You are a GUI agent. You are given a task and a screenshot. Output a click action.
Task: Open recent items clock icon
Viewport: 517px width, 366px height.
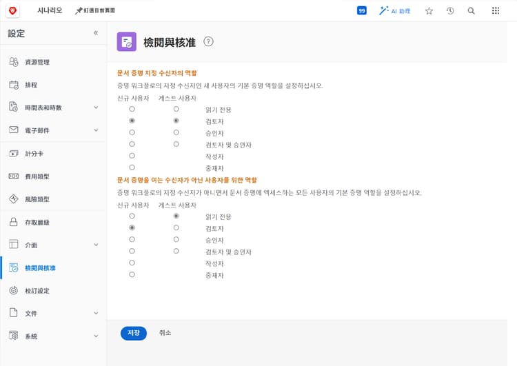(450, 11)
